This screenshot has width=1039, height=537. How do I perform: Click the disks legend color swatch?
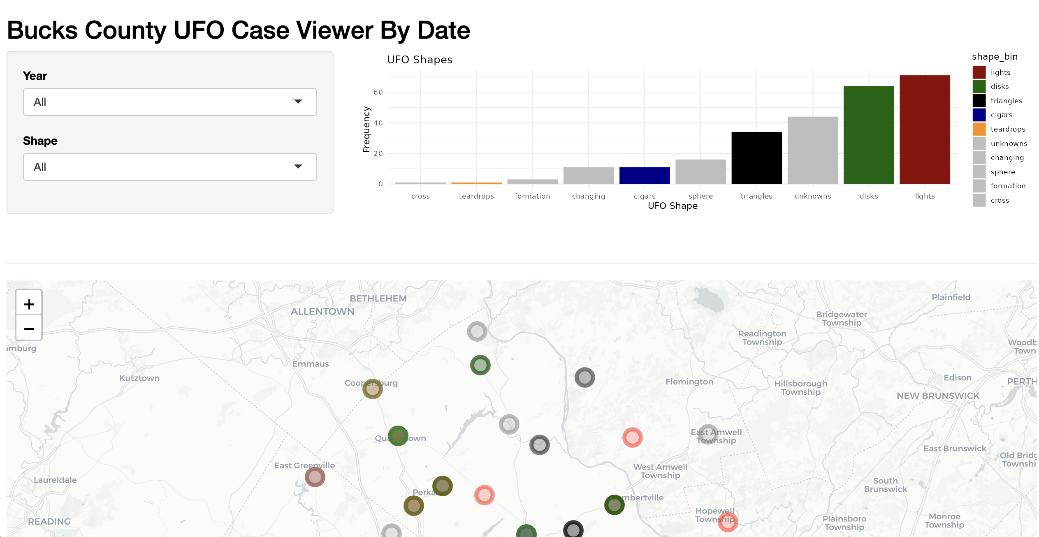pos(979,86)
